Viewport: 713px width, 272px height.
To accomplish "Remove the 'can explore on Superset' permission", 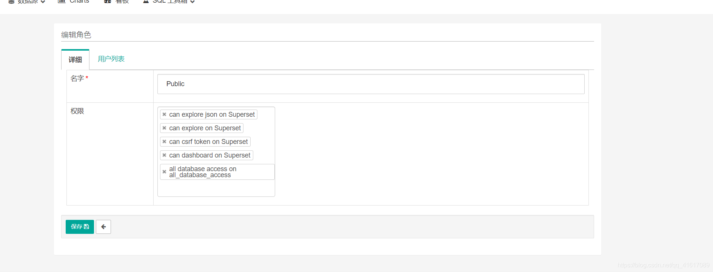I will click(165, 128).
